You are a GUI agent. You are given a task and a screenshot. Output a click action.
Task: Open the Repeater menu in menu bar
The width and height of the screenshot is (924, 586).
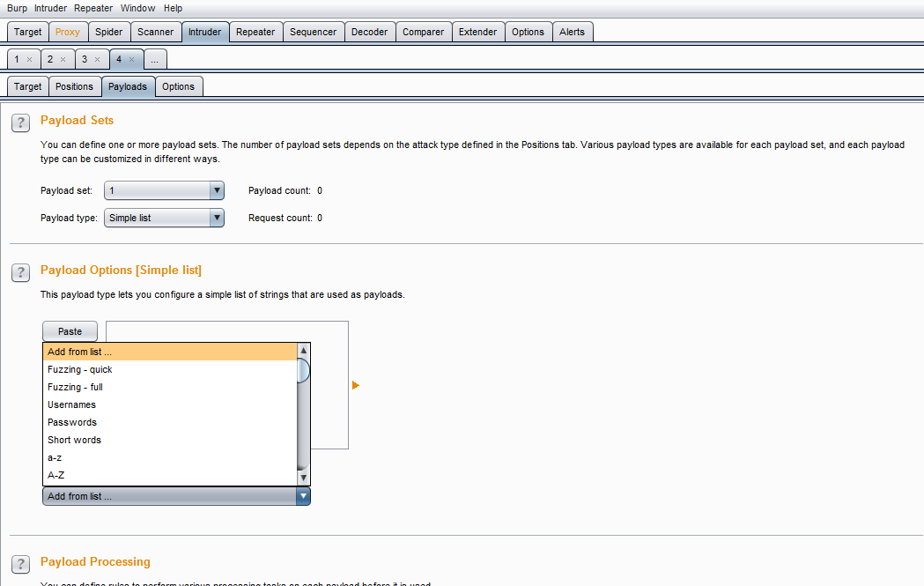93,8
